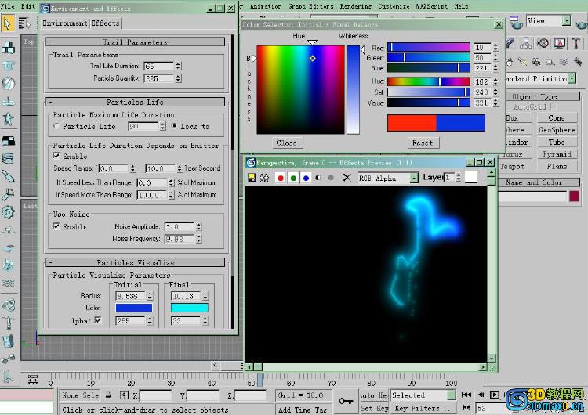Click Reset in the Color Selector

click(423, 143)
